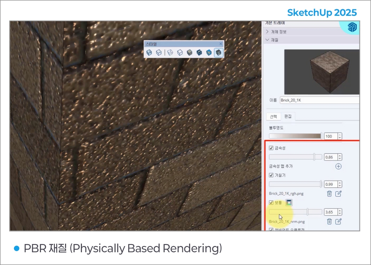Toggle the 보통 normal map checkbox

point(271,203)
